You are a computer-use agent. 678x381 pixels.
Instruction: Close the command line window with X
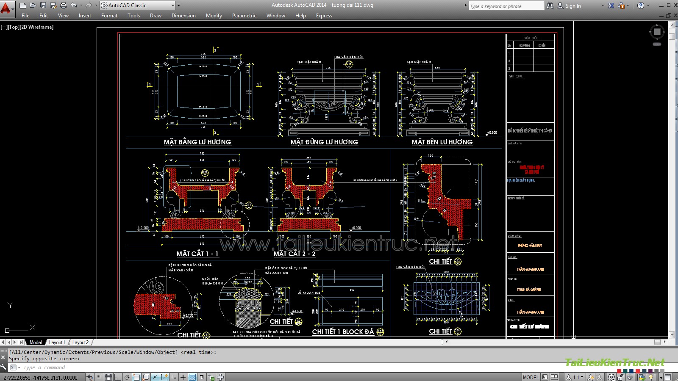3,357
